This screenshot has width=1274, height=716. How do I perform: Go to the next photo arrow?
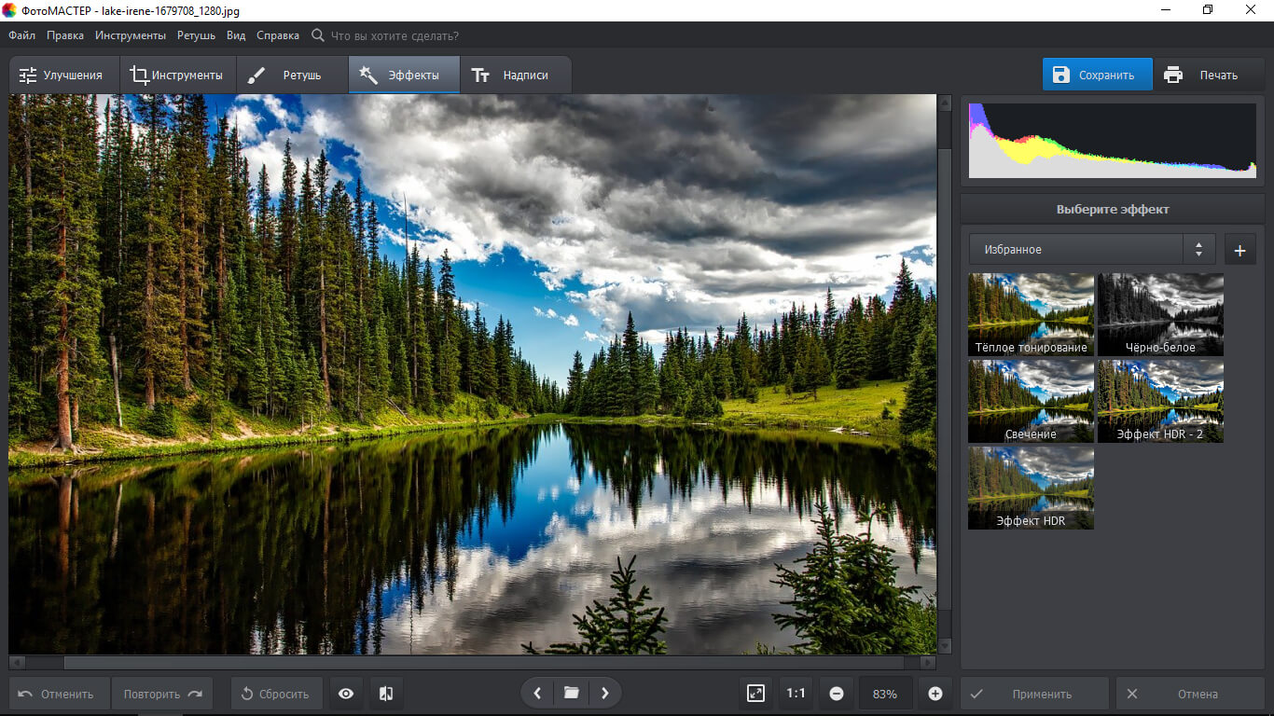tap(604, 694)
